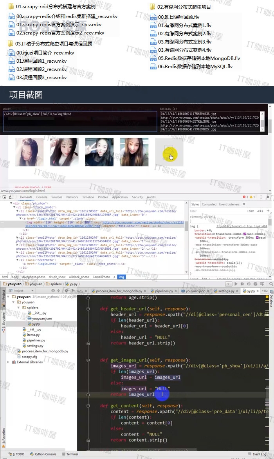Toggle the :hov element state button
274x459 pixels.
(x=250, y=211)
